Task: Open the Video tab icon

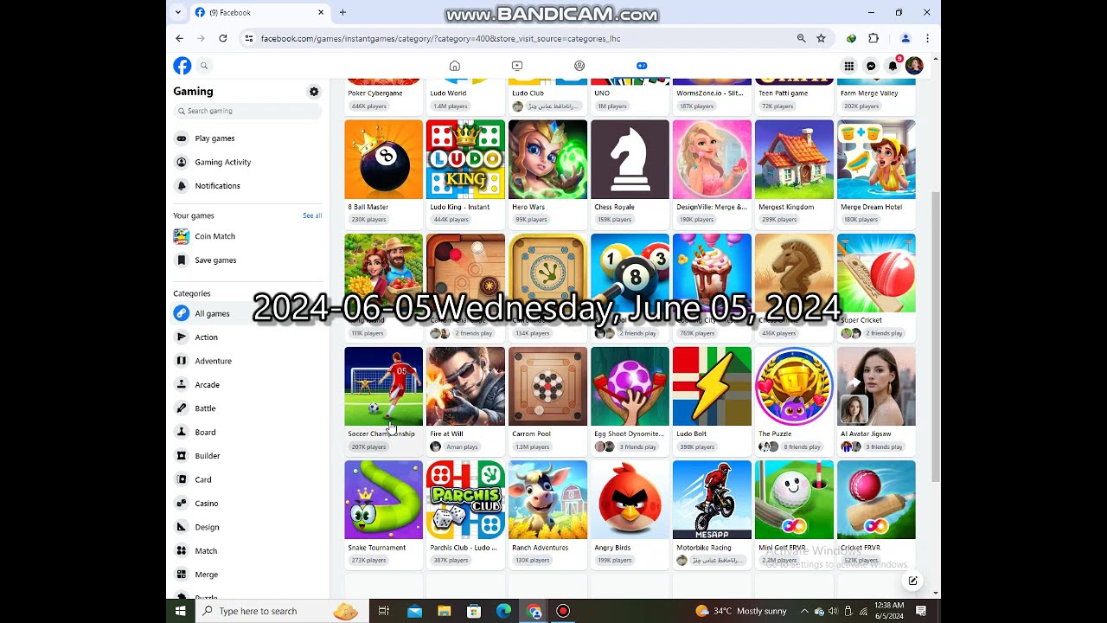Action: [x=517, y=66]
